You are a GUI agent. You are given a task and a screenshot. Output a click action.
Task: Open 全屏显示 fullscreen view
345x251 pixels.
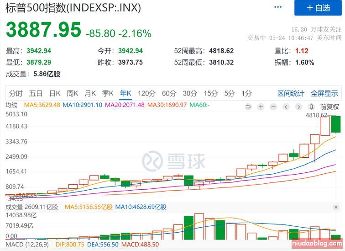tap(324, 93)
